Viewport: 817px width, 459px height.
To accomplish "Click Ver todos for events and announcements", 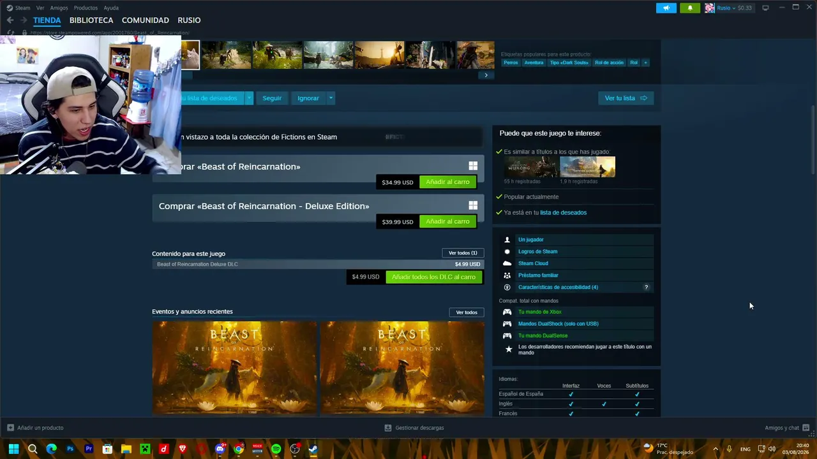I will (x=467, y=312).
